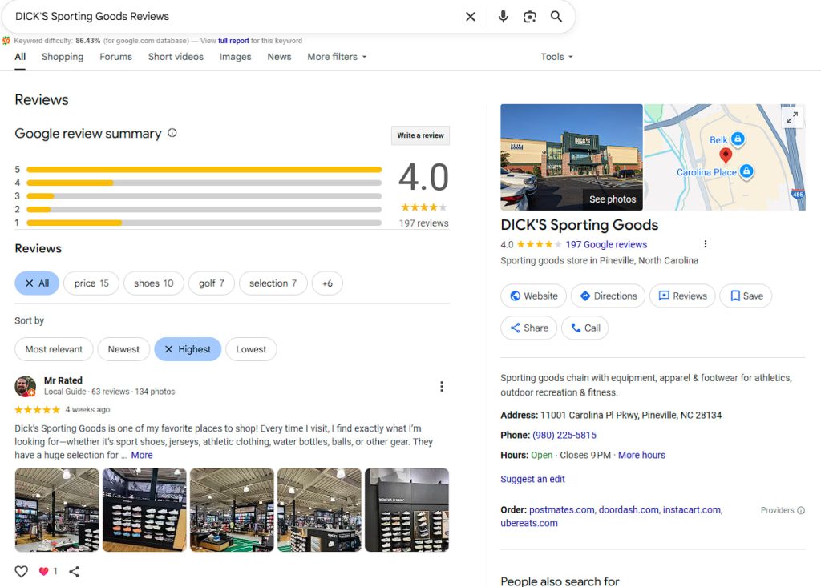821x587 pixels.
Task: Expand the map with the fullscreen icon
Action: point(791,118)
